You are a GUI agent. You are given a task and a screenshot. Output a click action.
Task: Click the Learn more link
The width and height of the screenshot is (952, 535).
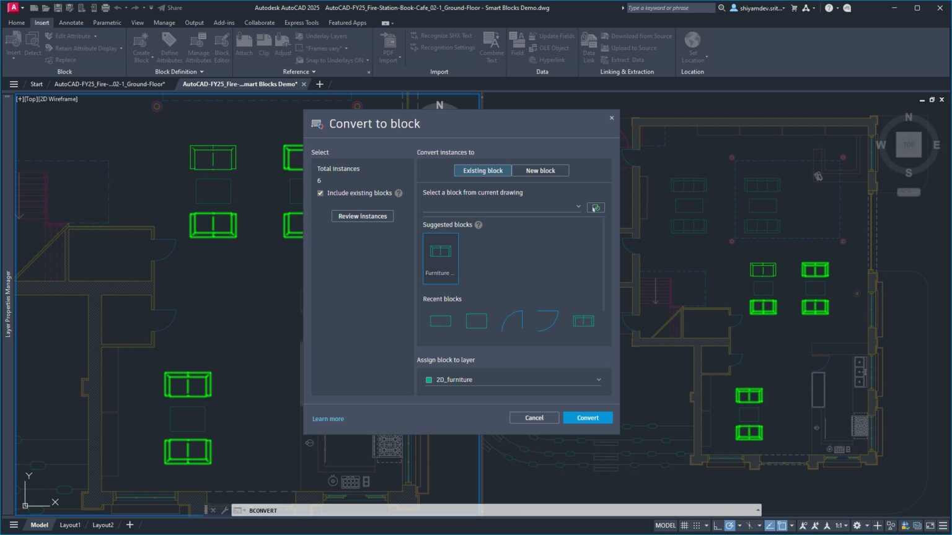tap(328, 419)
